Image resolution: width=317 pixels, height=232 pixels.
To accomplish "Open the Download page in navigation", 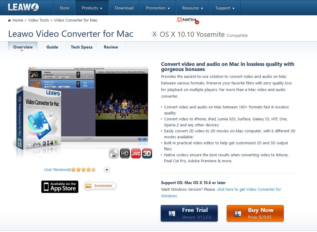I will (x=124, y=8).
